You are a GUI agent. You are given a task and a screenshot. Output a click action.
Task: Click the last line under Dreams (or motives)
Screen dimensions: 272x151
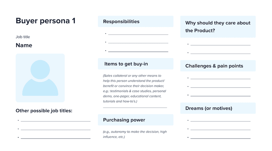(x=220, y=138)
